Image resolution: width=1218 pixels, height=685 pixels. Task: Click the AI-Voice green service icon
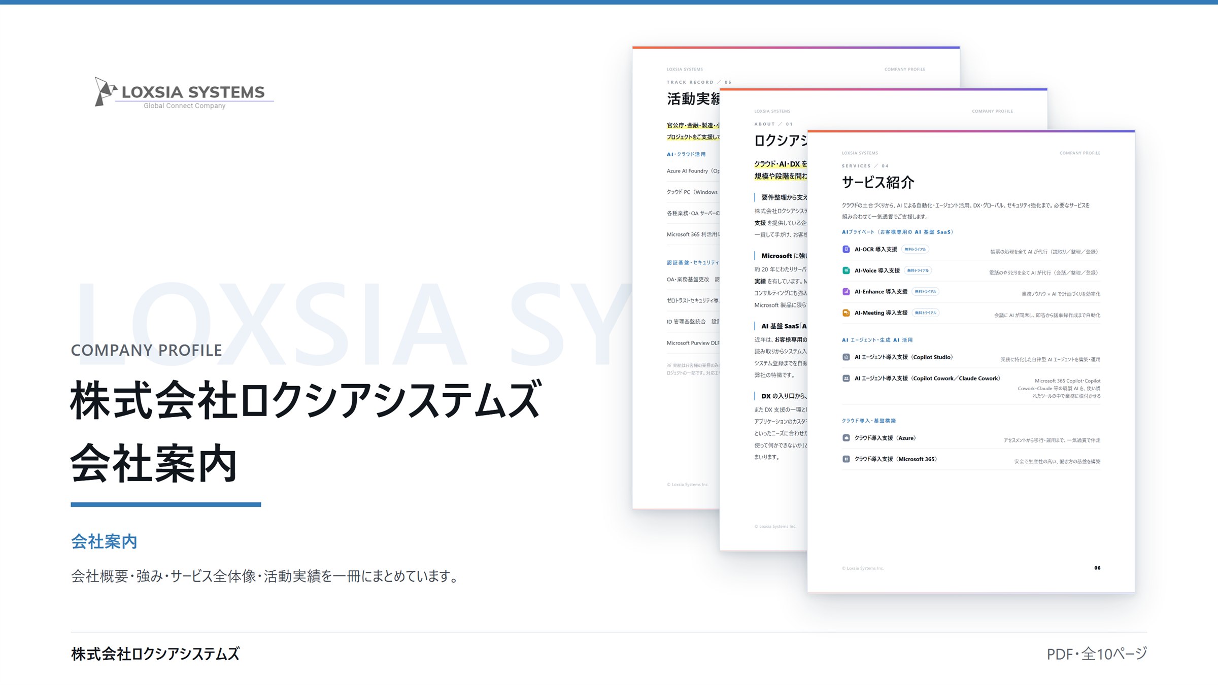click(846, 270)
